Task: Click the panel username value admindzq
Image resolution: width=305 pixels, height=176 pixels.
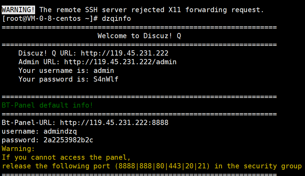Action: (60, 131)
